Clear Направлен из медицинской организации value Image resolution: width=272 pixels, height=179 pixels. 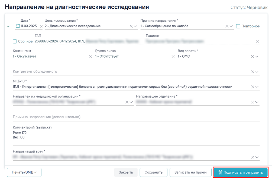[x=127, y=102]
